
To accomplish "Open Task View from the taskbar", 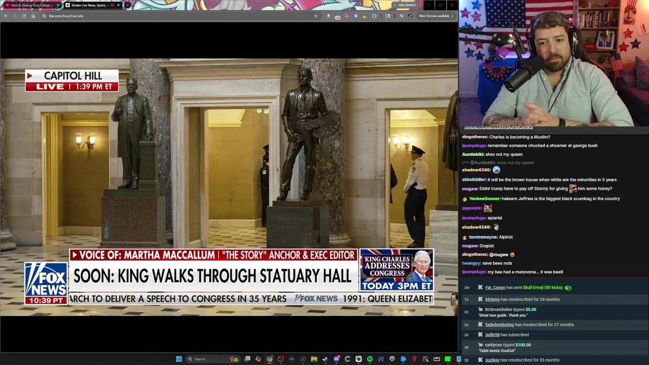I will coord(247,359).
